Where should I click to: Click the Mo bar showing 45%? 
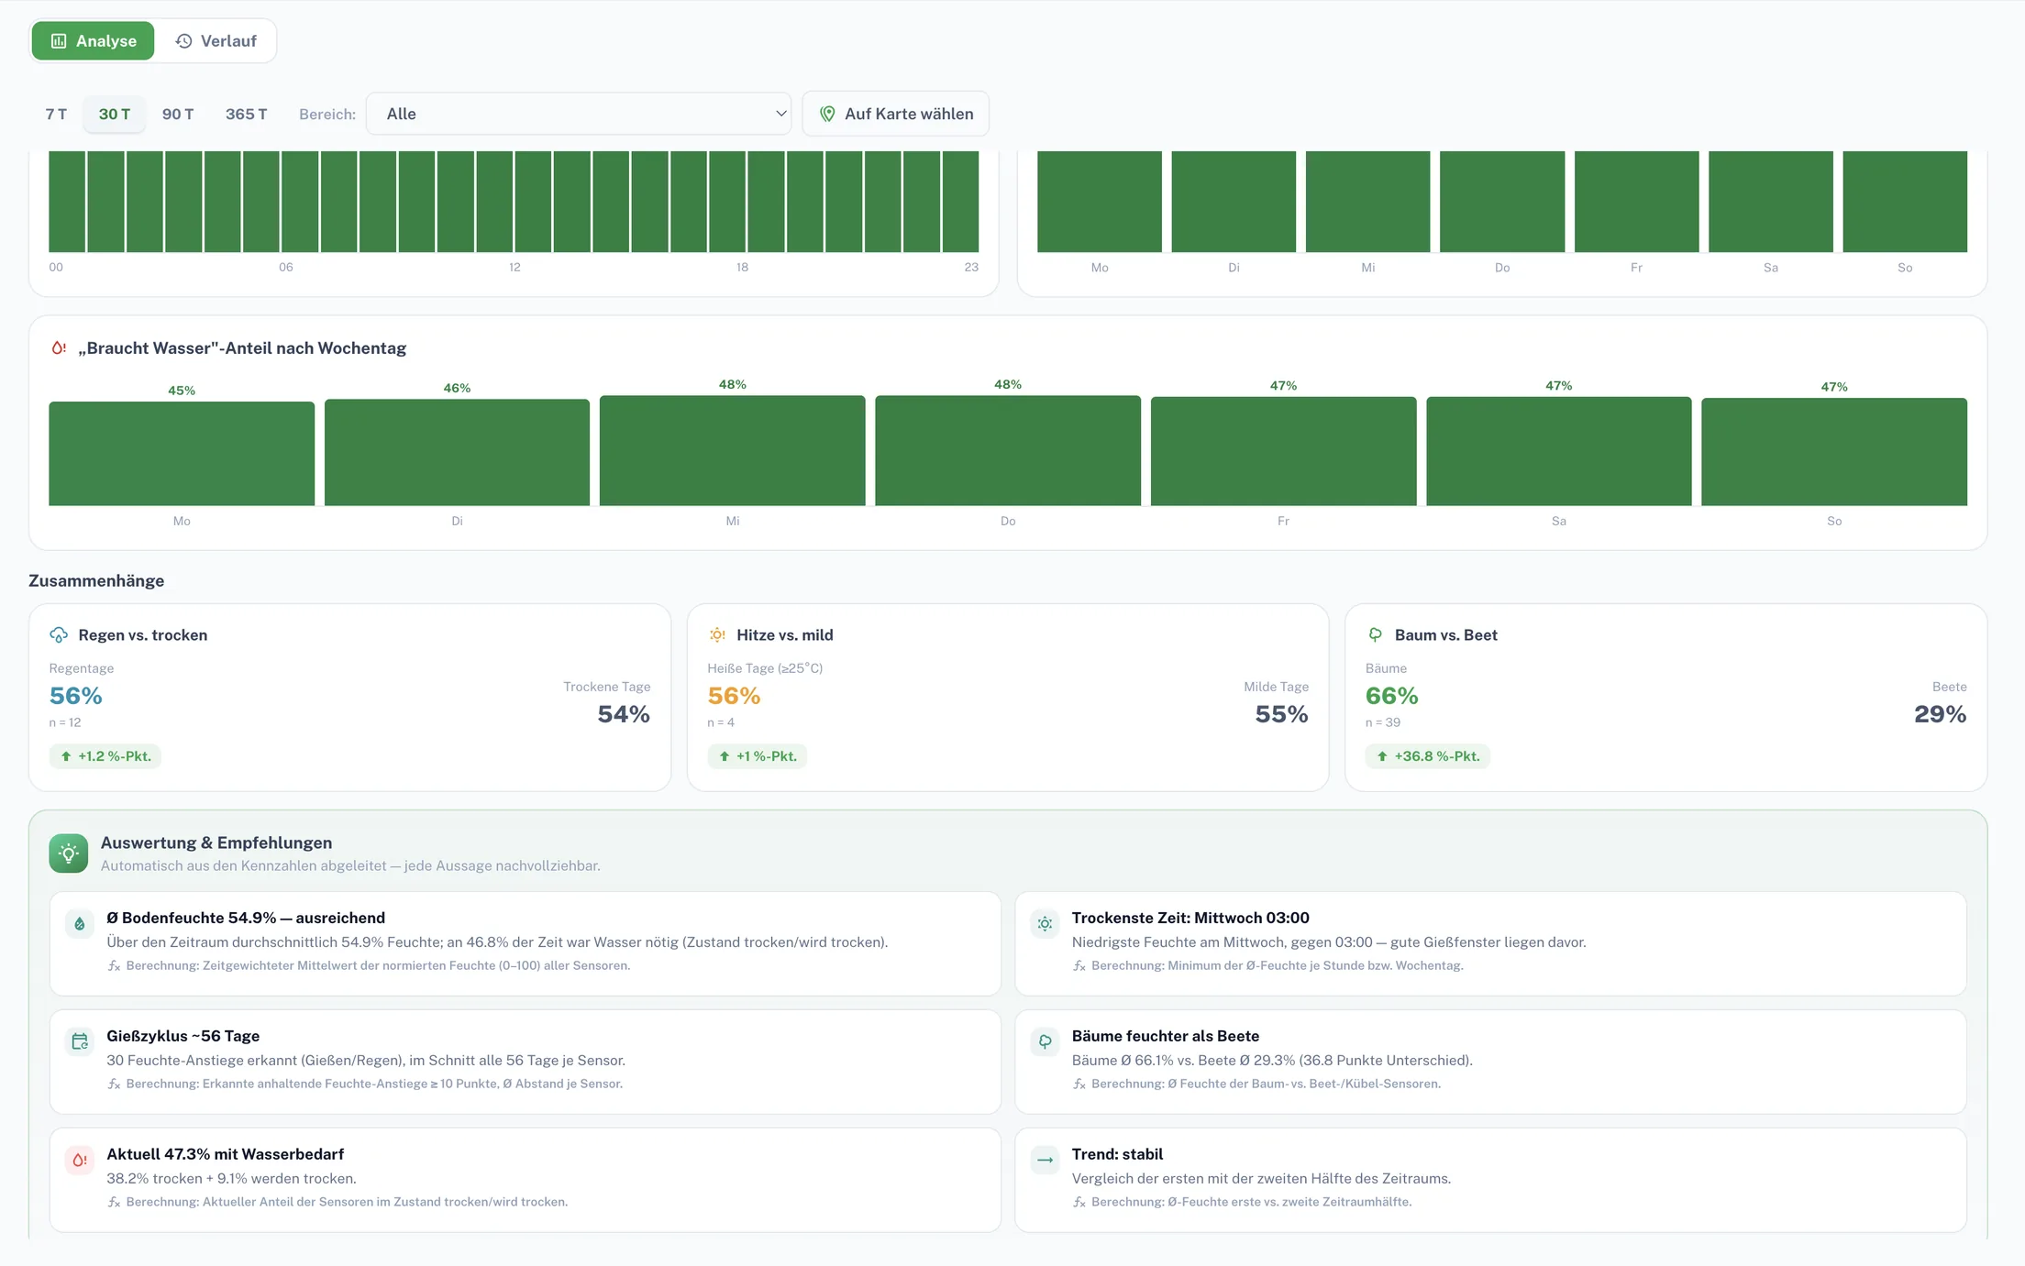coord(182,454)
